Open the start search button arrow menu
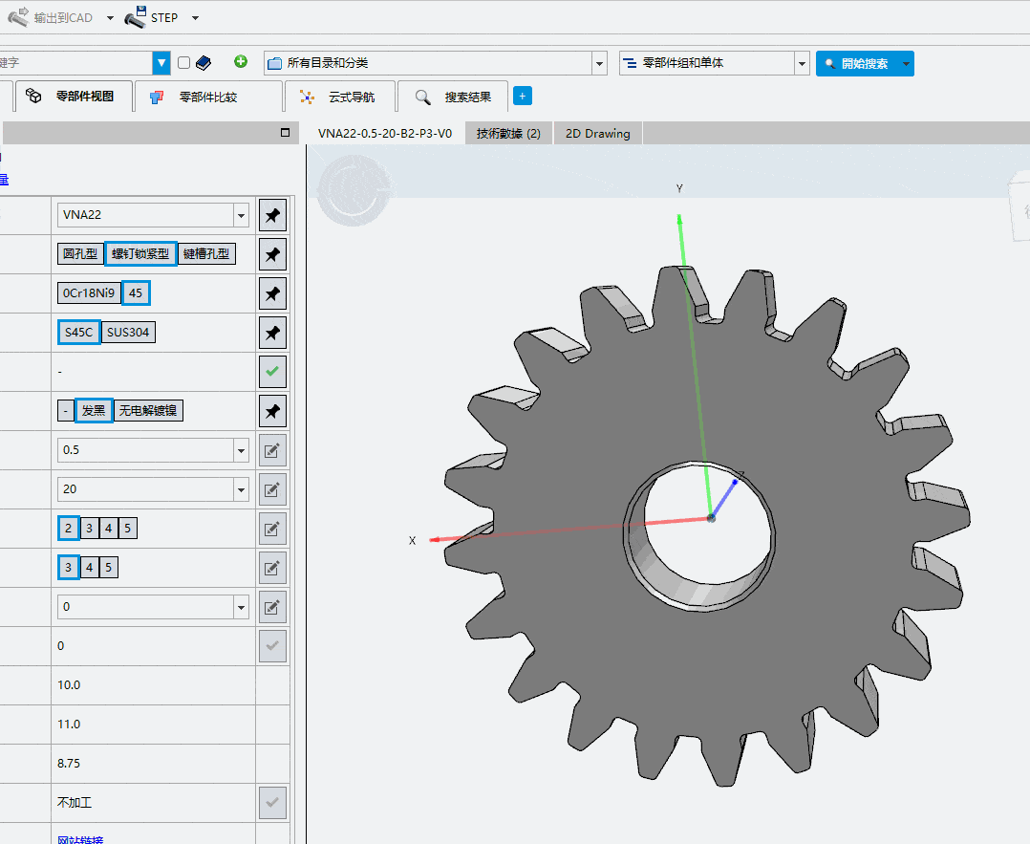1030x844 pixels. tap(907, 64)
